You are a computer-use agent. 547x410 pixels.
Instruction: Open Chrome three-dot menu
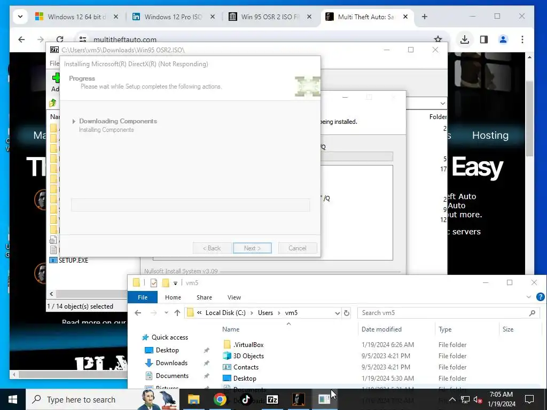tap(522, 40)
